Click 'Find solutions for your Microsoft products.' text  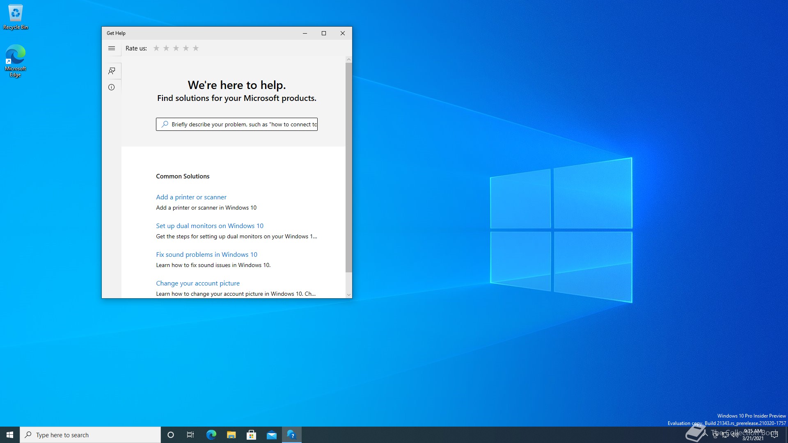[237, 98]
